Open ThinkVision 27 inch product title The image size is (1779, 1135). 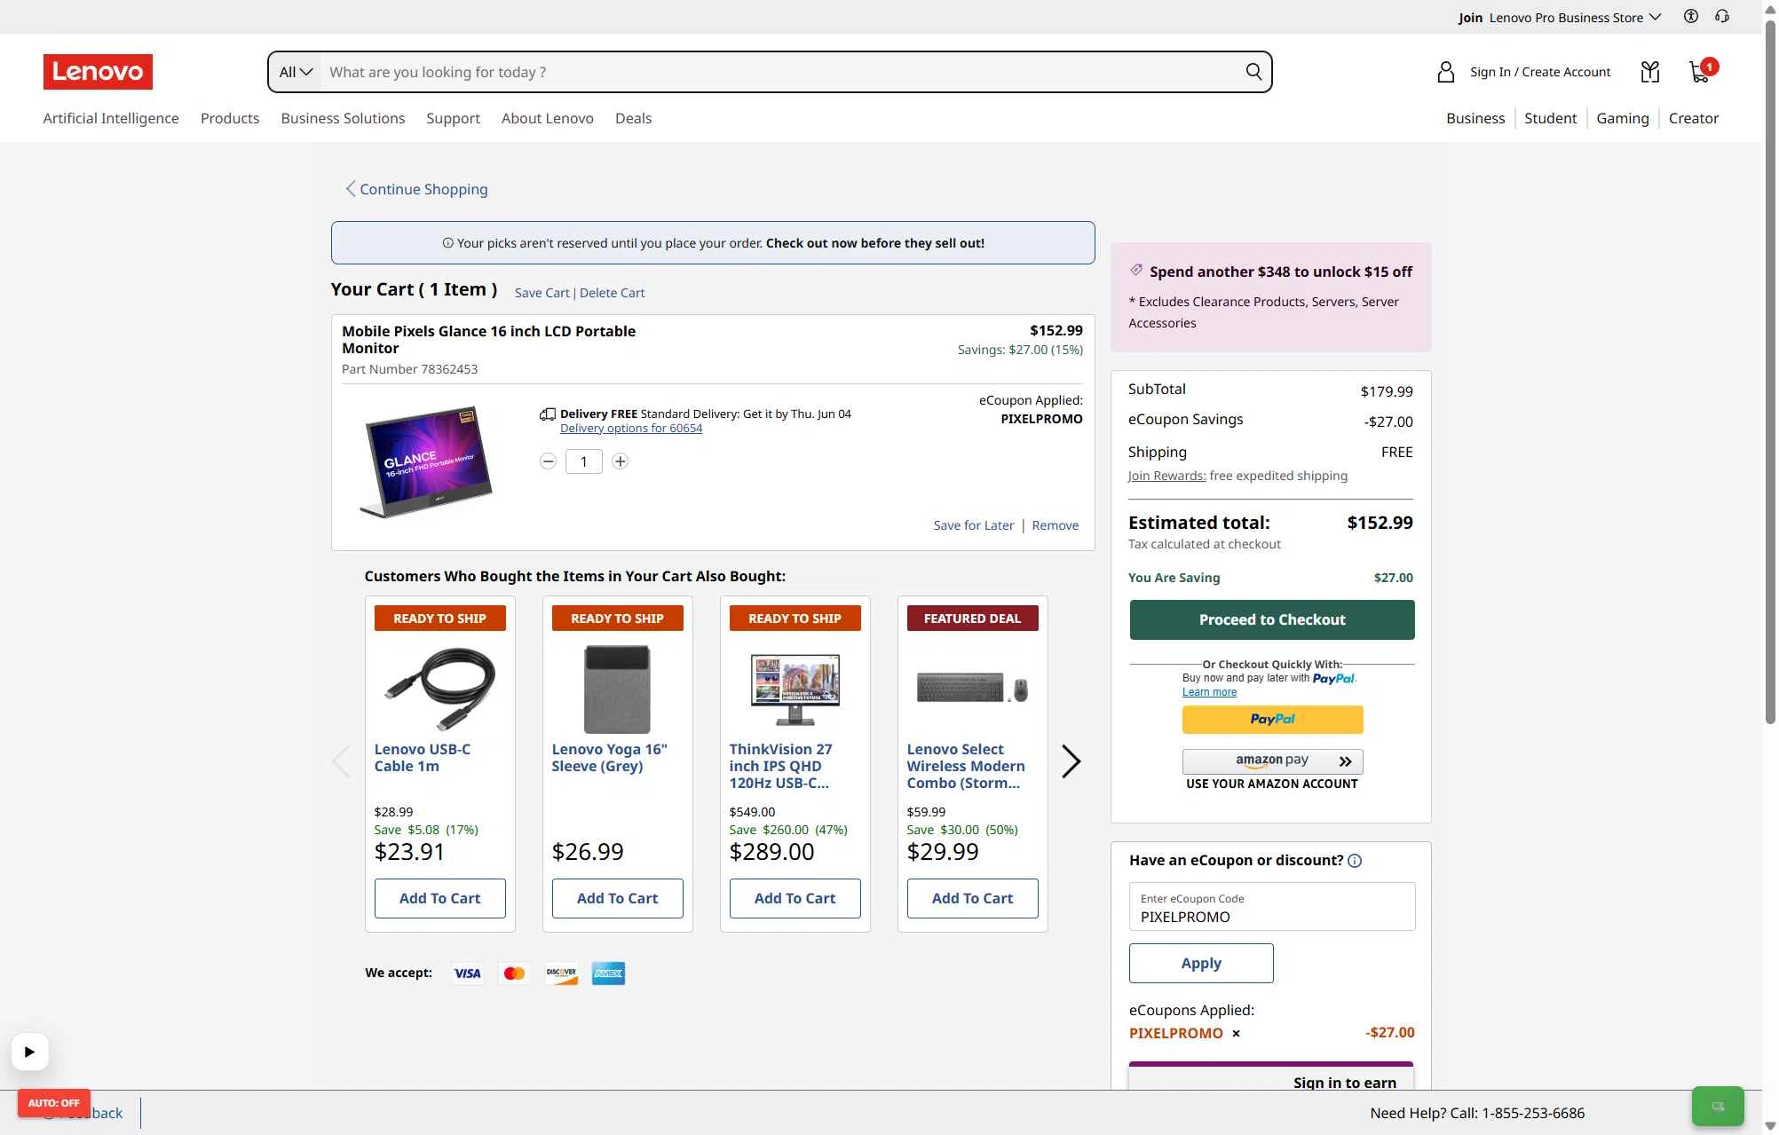[780, 766]
